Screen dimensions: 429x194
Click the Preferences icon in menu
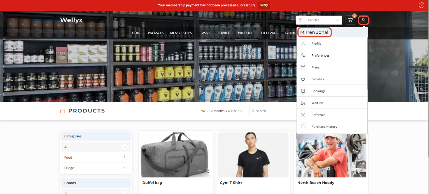pos(303,55)
